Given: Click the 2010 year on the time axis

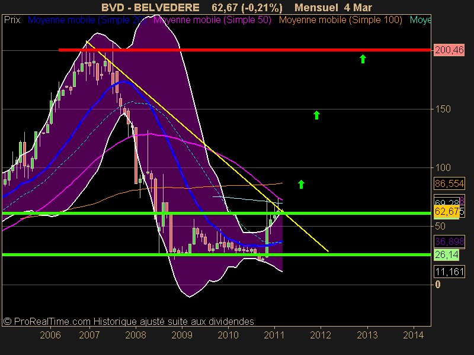Looking at the screenshot, I should tap(228, 335).
